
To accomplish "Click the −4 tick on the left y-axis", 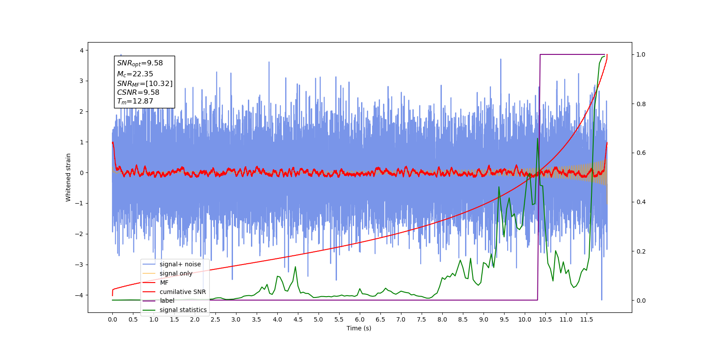I will (79, 295).
